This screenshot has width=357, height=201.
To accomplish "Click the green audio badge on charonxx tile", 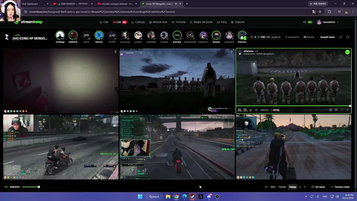I will [x=348, y=52].
